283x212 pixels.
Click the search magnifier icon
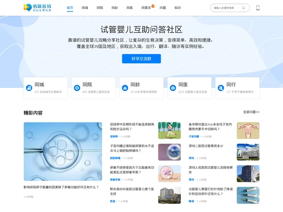[x=244, y=8]
